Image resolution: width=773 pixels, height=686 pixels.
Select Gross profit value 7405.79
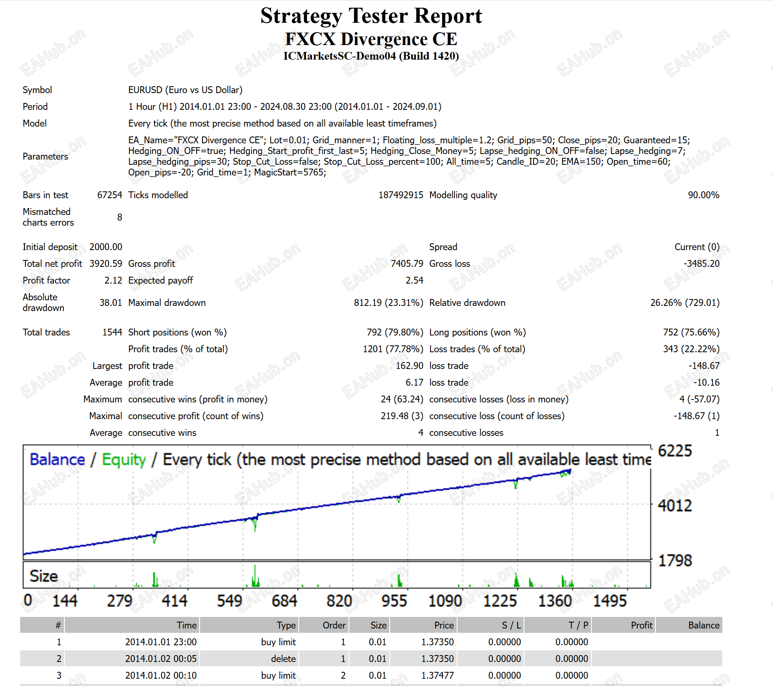point(407,263)
